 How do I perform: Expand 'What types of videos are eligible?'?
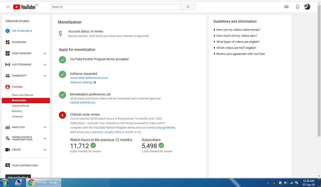(236, 42)
